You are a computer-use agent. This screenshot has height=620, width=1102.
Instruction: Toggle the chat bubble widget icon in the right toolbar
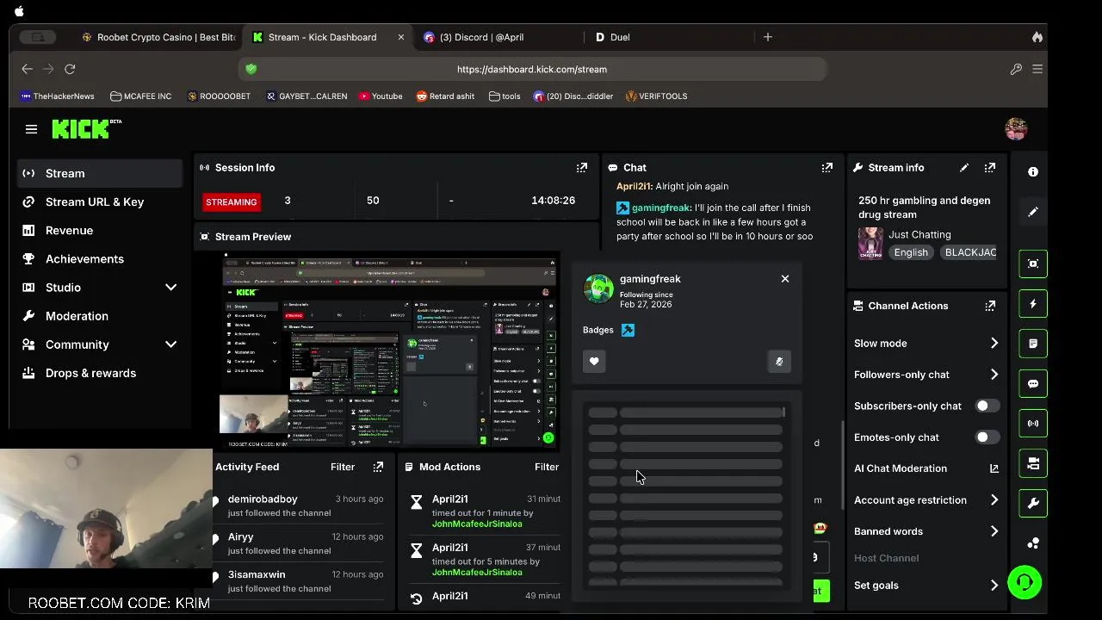tap(1033, 384)
